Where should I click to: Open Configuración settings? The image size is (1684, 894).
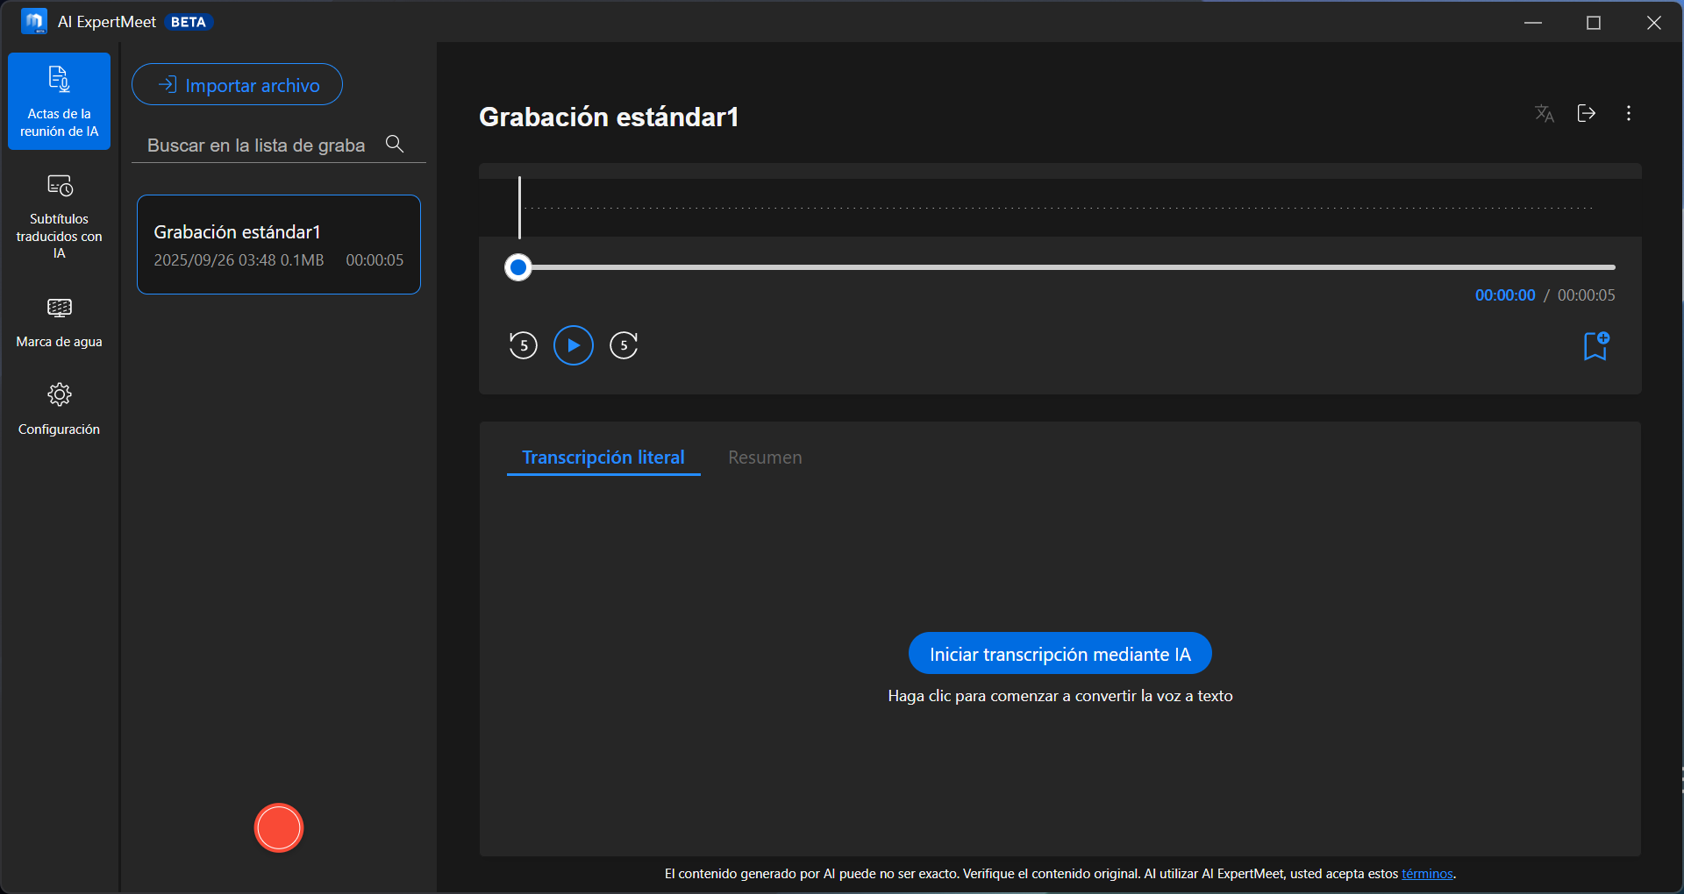(59, 408)
